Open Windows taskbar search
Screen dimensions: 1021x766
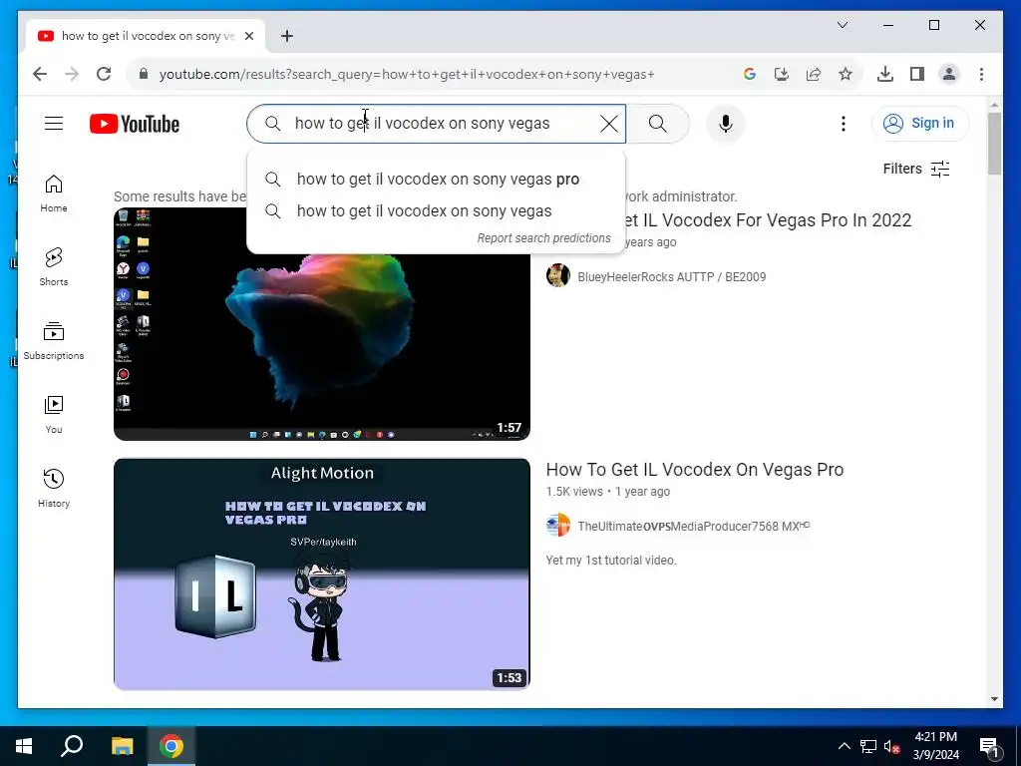pos(72,746)
